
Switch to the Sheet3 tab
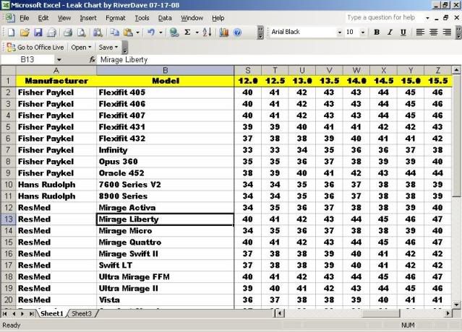coord(81,314)
